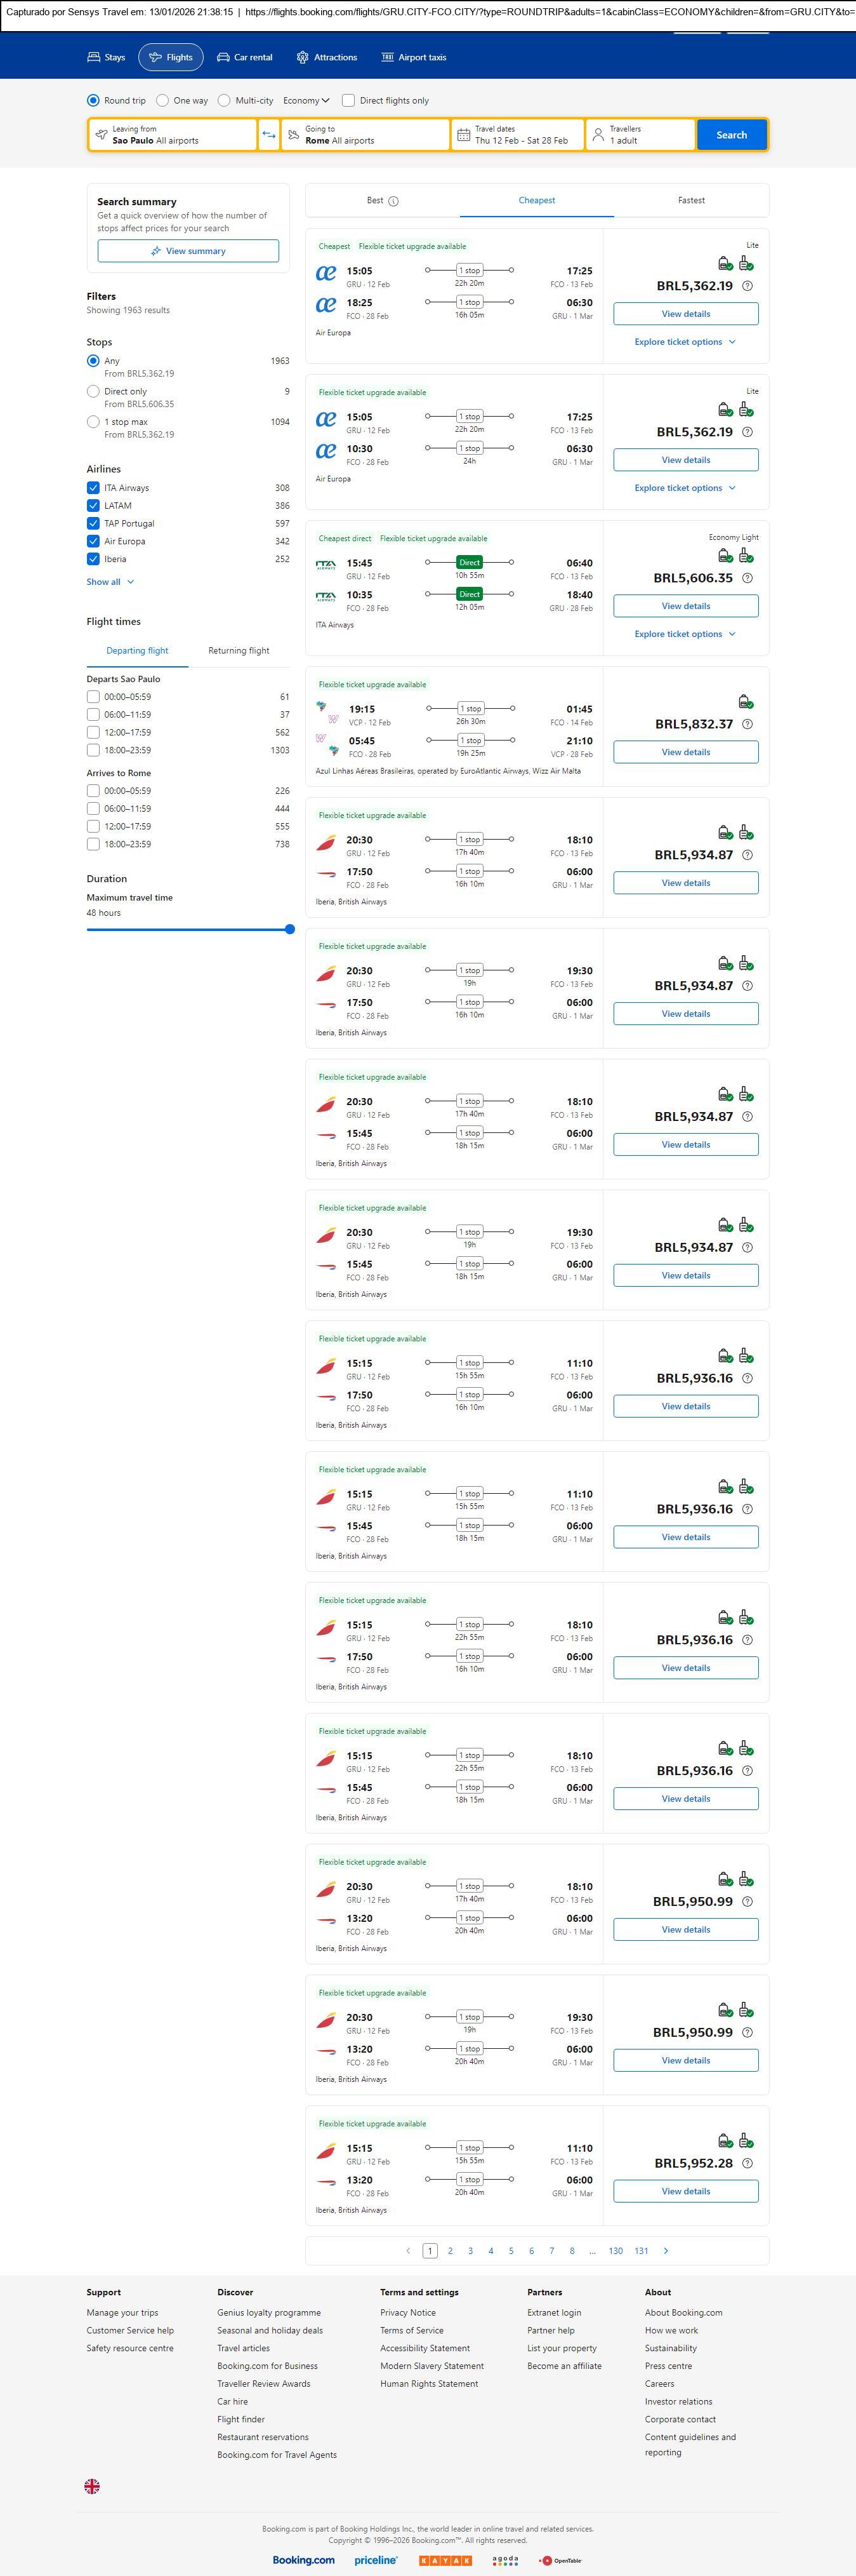Switch to the Returning flight tab

[239, 651]
